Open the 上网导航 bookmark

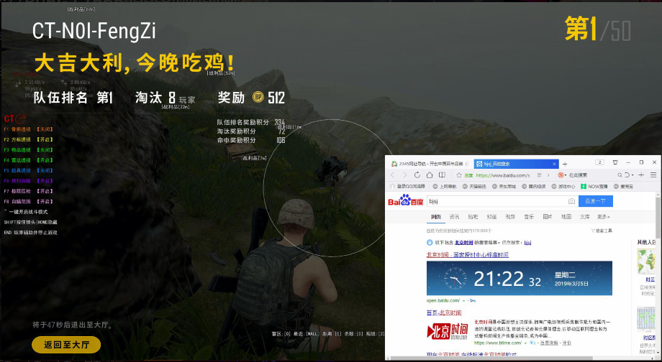(x=445, y=186)
